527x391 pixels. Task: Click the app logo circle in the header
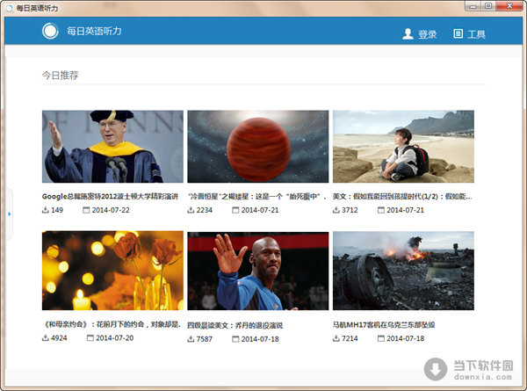(50, 31)
